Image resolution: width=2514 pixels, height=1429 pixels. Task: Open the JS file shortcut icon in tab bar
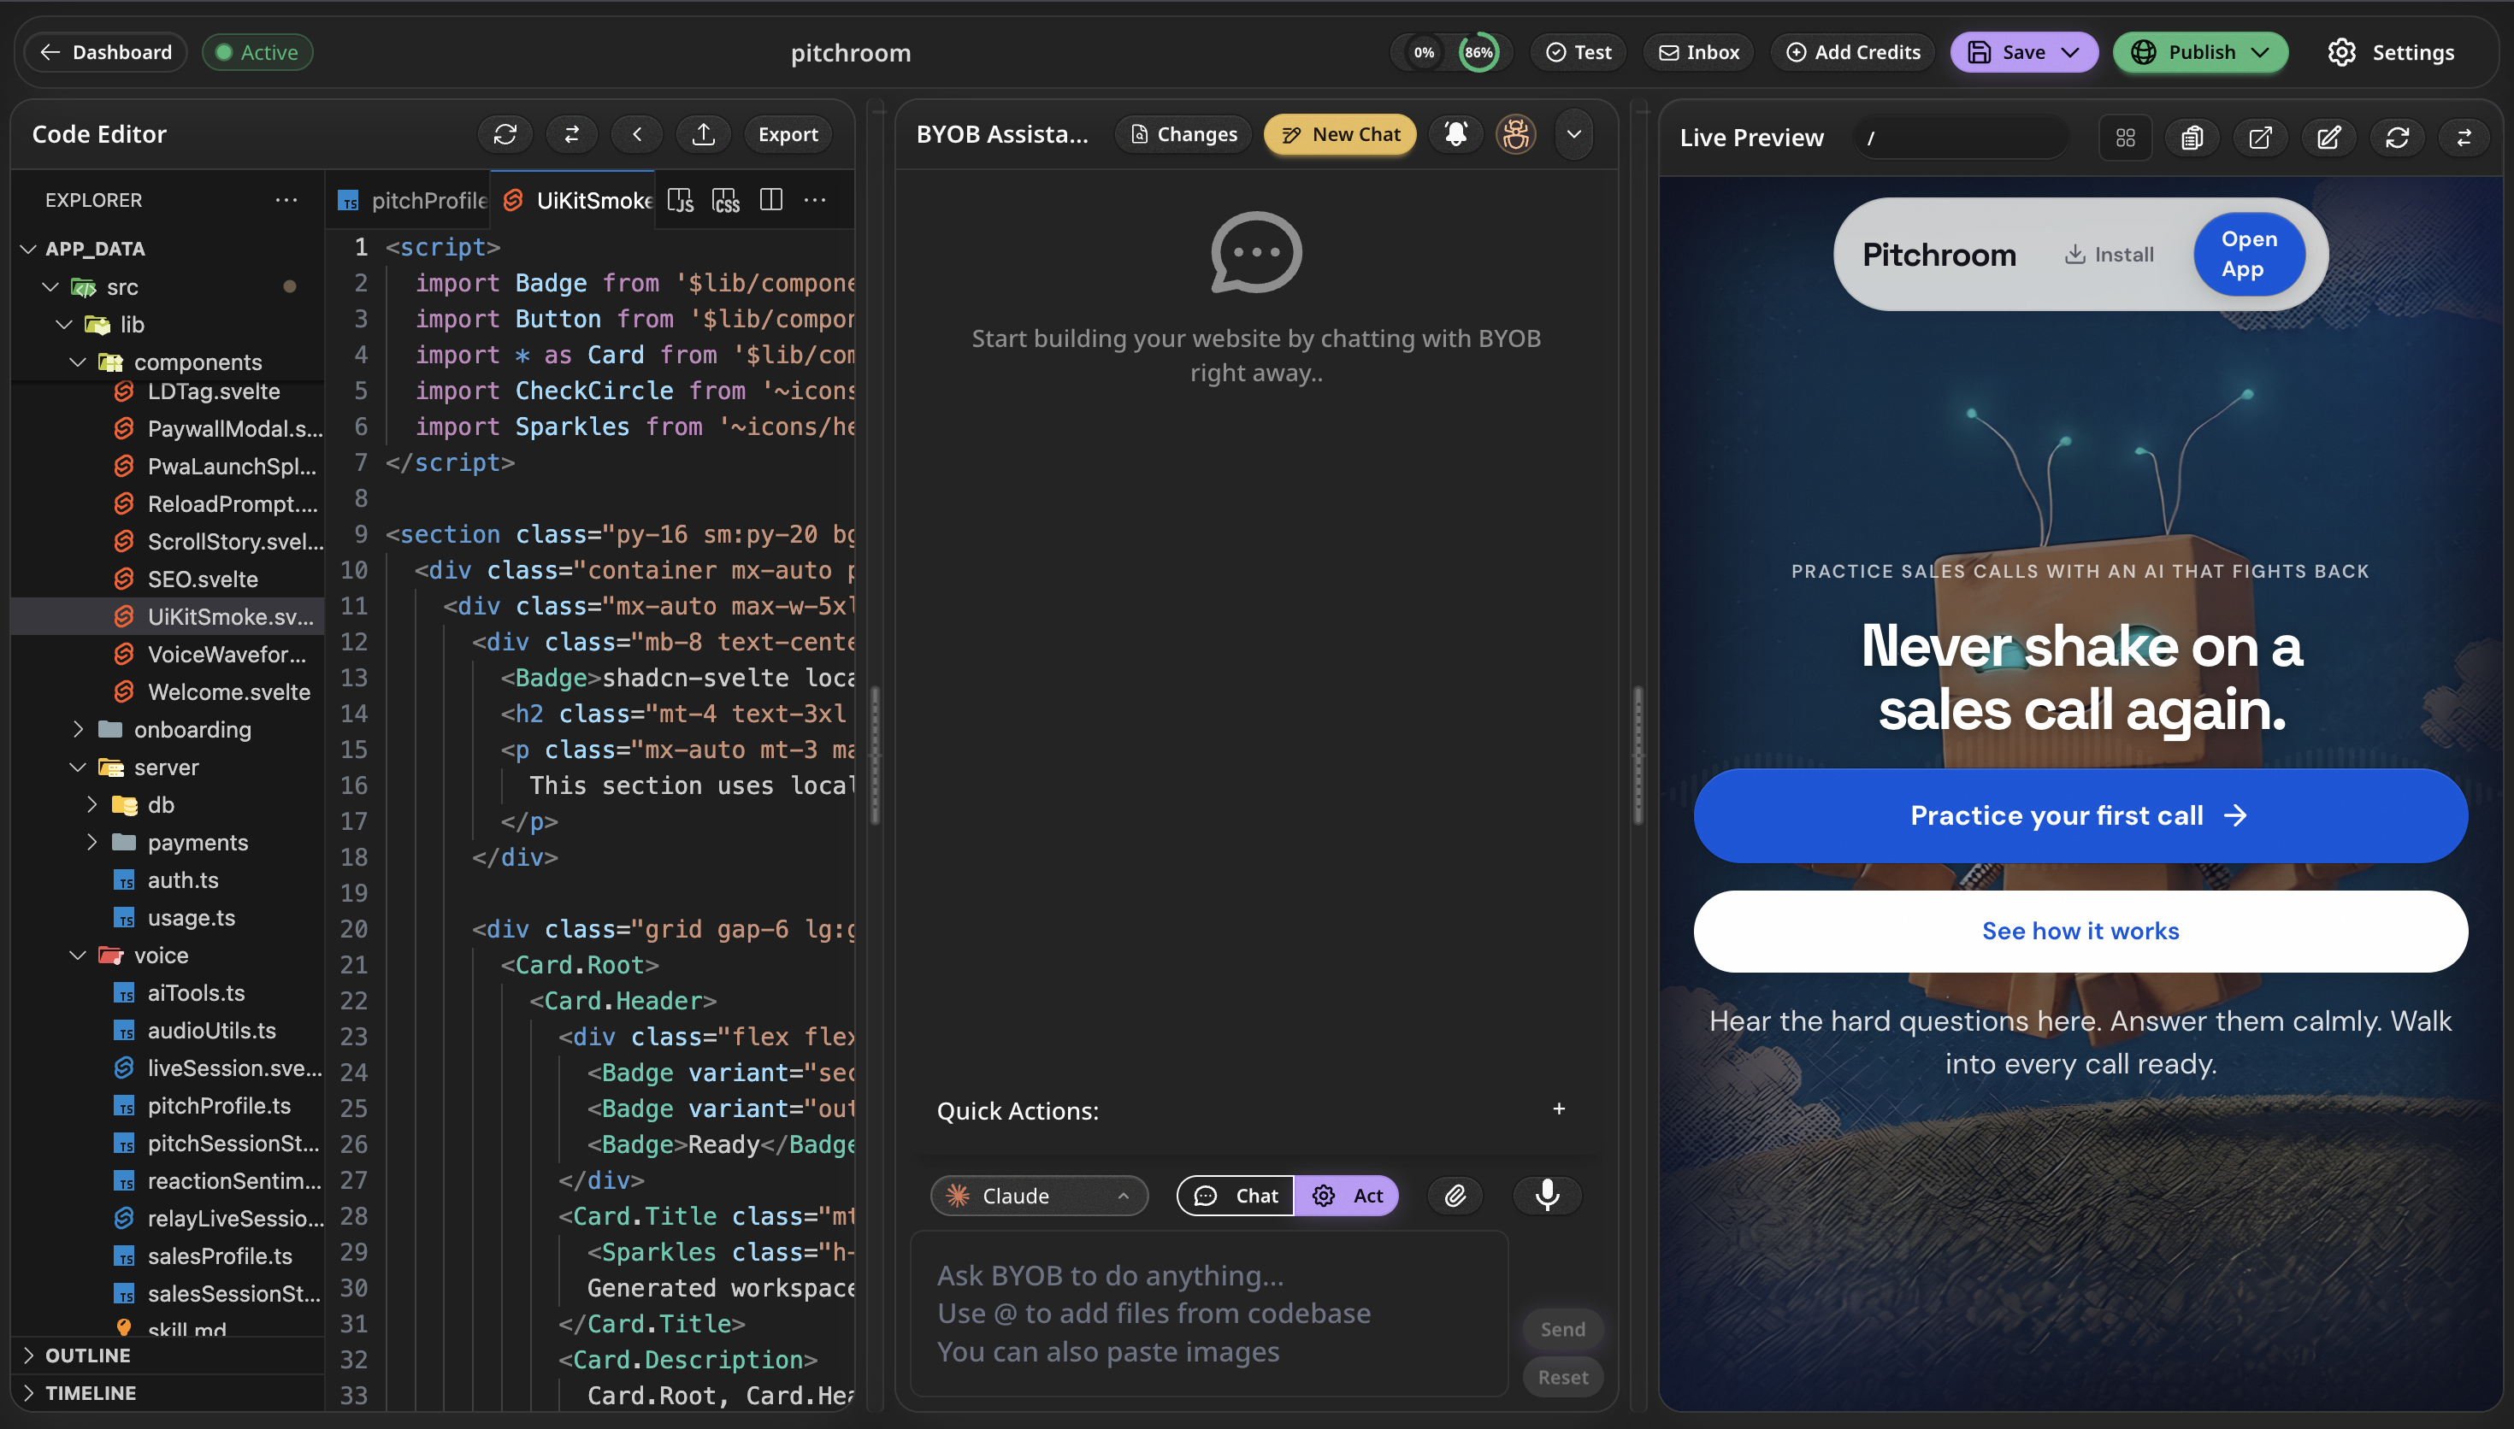click(681, 200)
